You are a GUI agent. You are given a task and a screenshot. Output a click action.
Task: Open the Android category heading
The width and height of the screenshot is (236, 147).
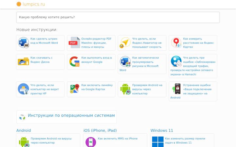click(x=24, y=130)
